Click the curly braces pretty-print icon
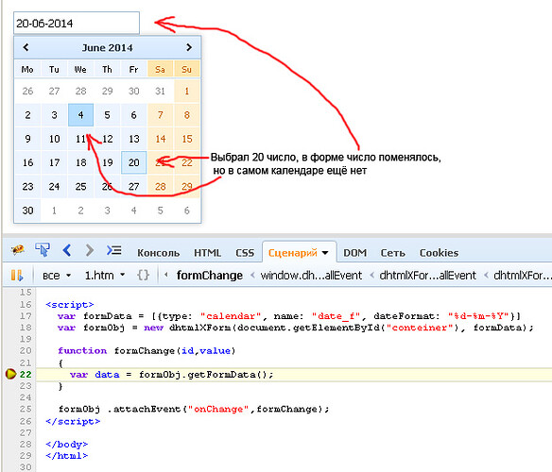The image size is (552, 472). [x=143, y=275]
